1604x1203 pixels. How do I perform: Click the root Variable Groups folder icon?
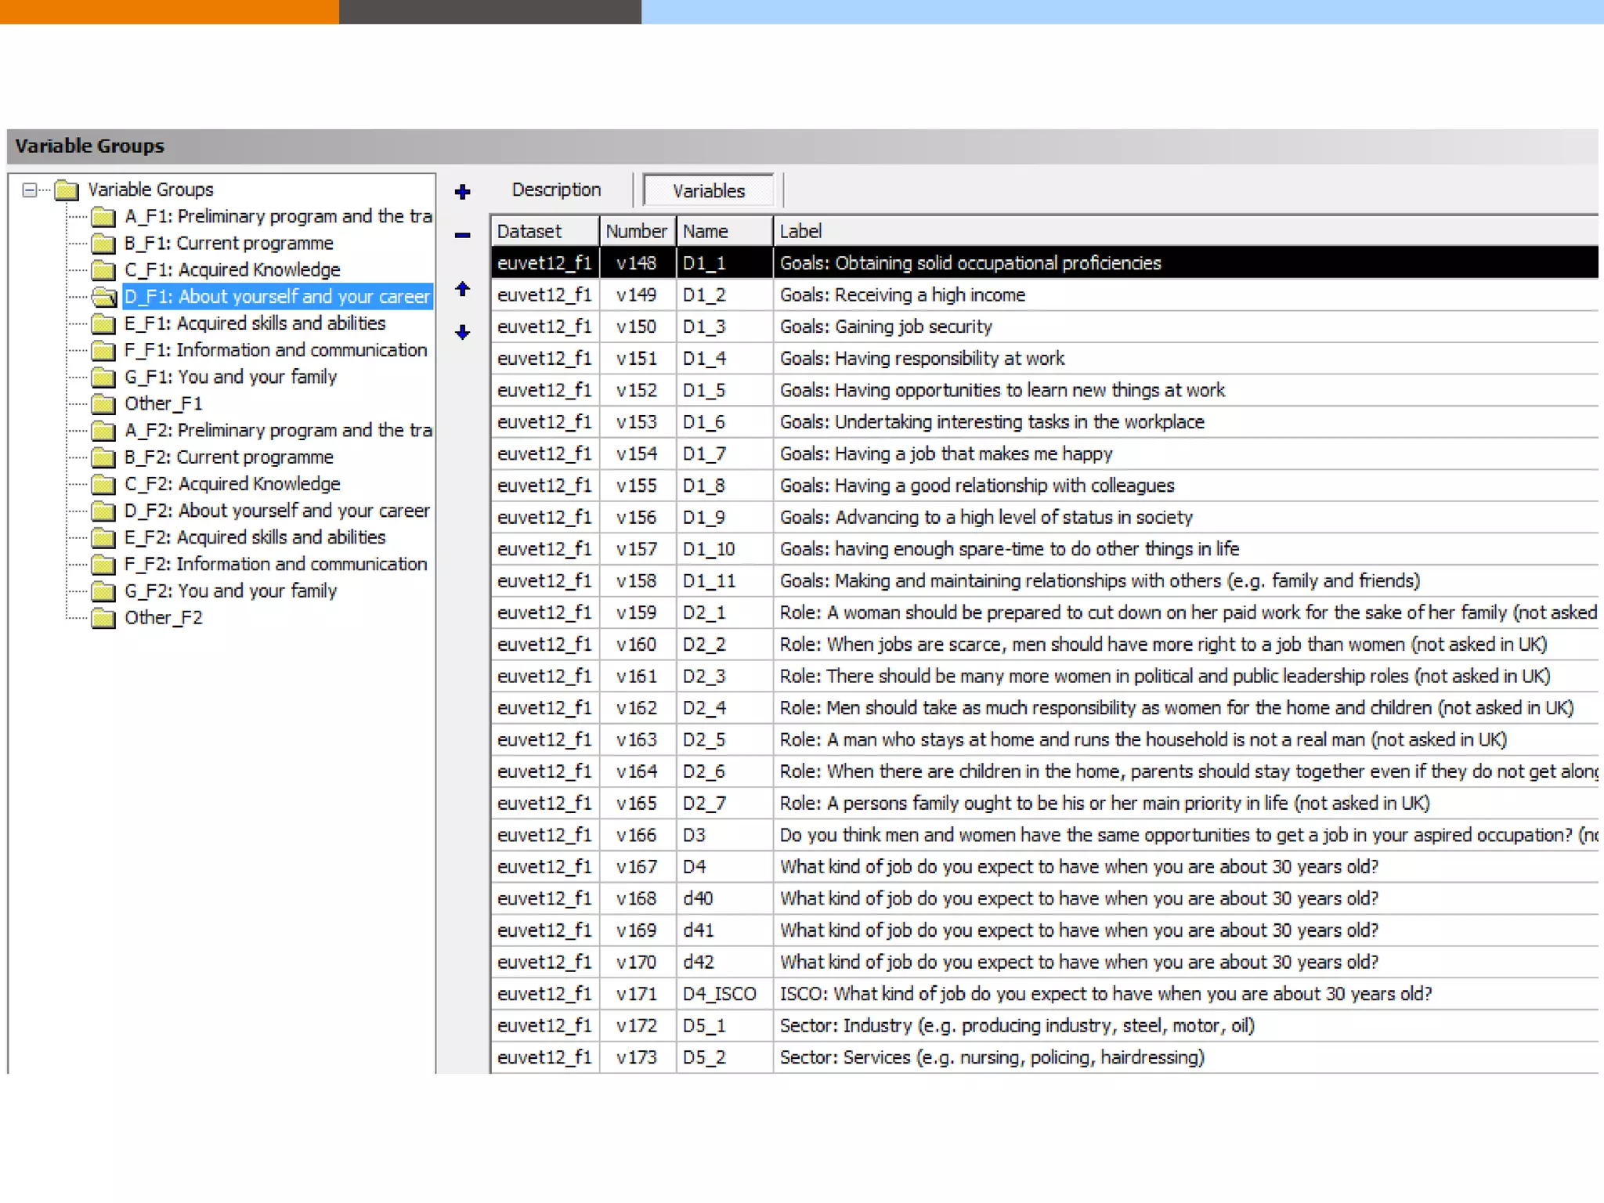coord(67,190)
